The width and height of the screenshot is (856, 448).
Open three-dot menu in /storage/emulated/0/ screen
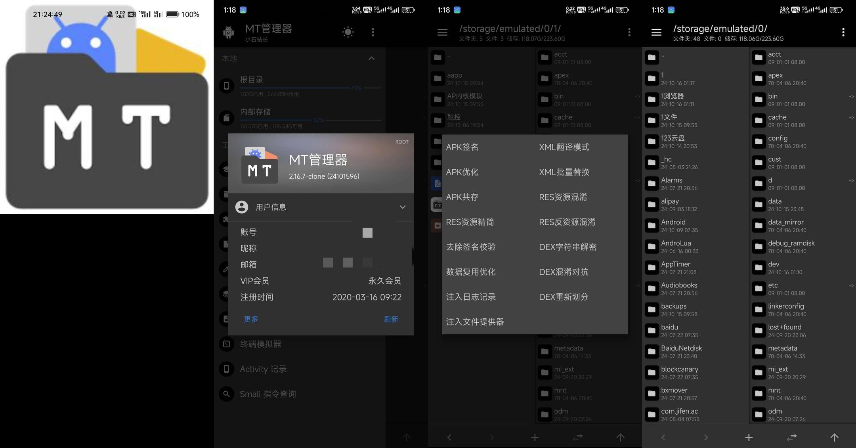843,32
